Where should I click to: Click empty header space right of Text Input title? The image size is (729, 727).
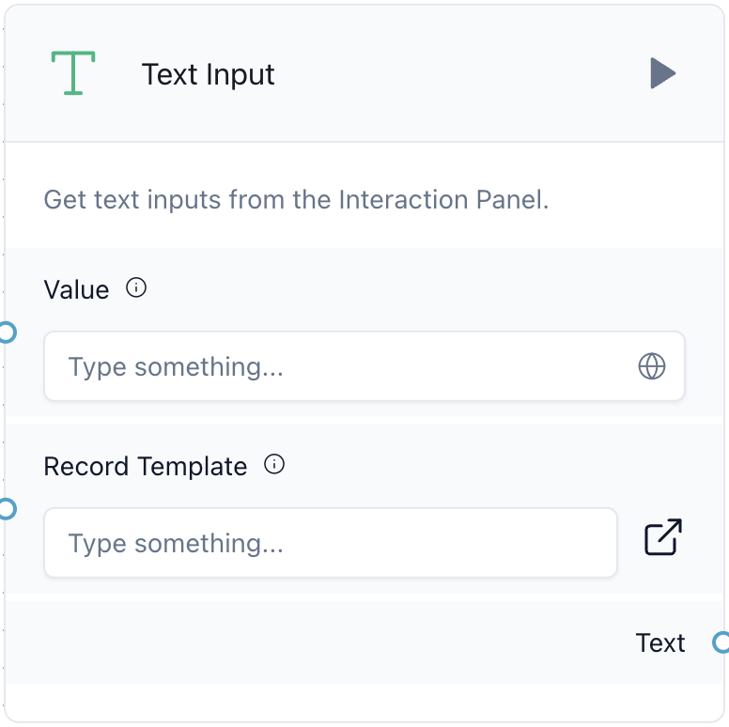click(x=460, y=73)
